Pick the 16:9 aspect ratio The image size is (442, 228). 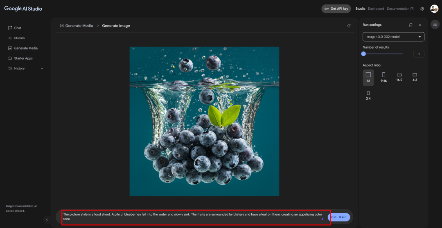(399, 77)
